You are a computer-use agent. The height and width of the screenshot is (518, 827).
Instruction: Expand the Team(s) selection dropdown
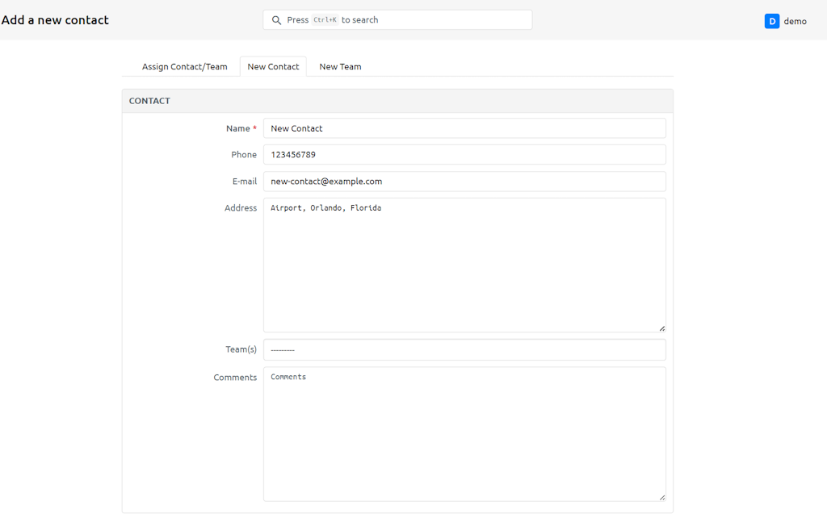464,350
